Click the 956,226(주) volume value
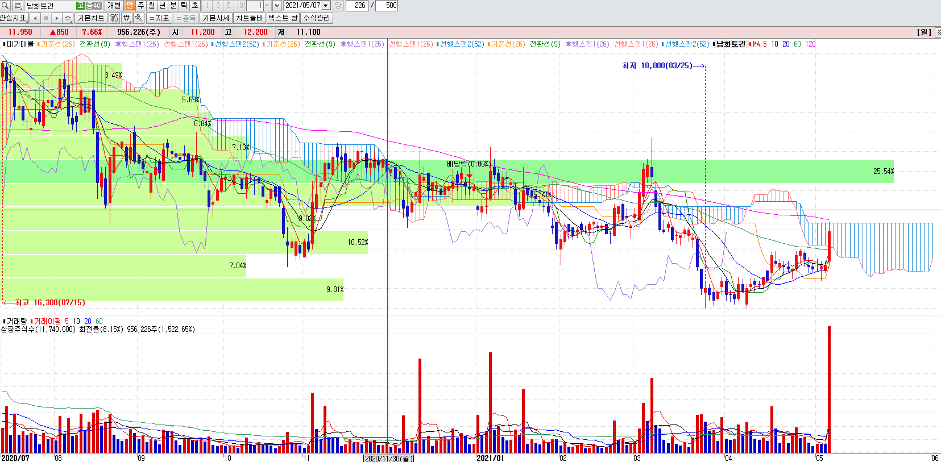 coord(139,32)
